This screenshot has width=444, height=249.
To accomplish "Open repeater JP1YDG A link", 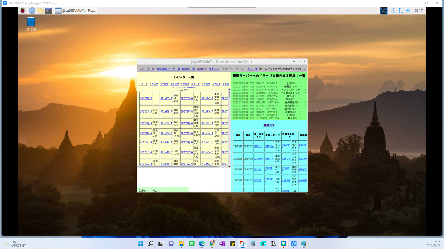I will coord(207,98).
